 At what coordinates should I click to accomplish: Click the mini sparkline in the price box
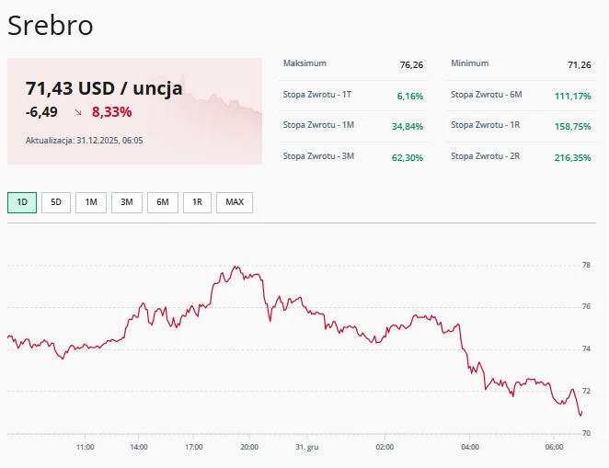coord(230,104)
